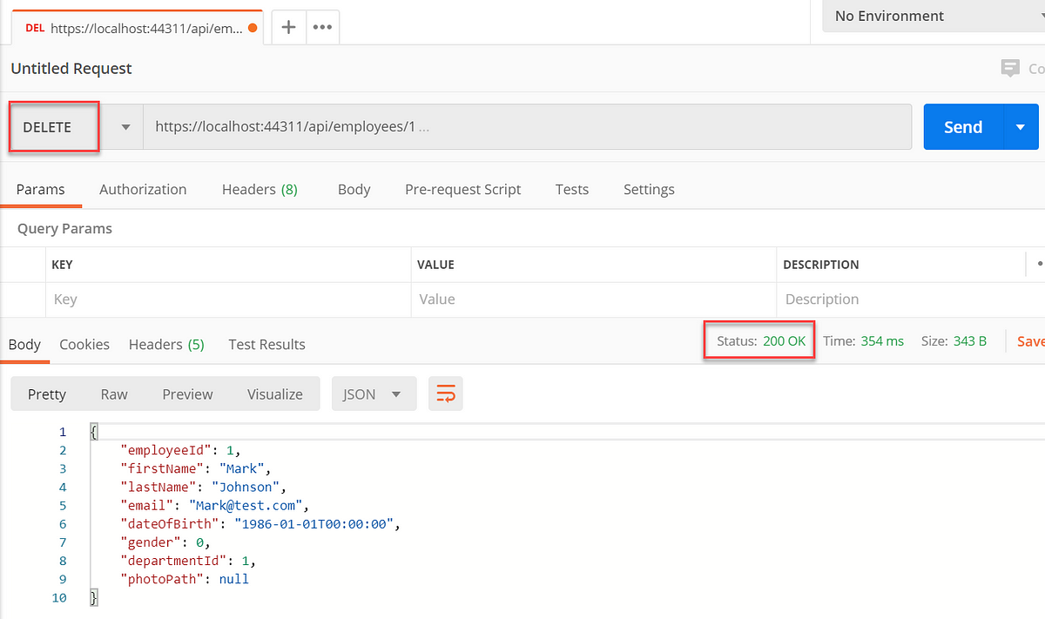The image size is (1045, 619).
Task: Click the Untitled Request title
Action: pyautogui.click(x=71, y=69)
